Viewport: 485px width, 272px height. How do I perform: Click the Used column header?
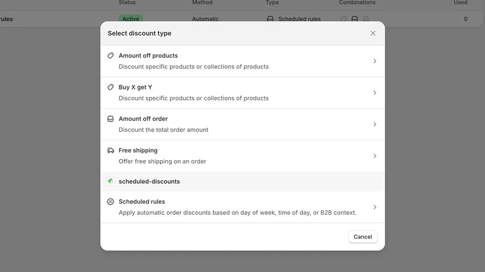(x=461, y=2)
